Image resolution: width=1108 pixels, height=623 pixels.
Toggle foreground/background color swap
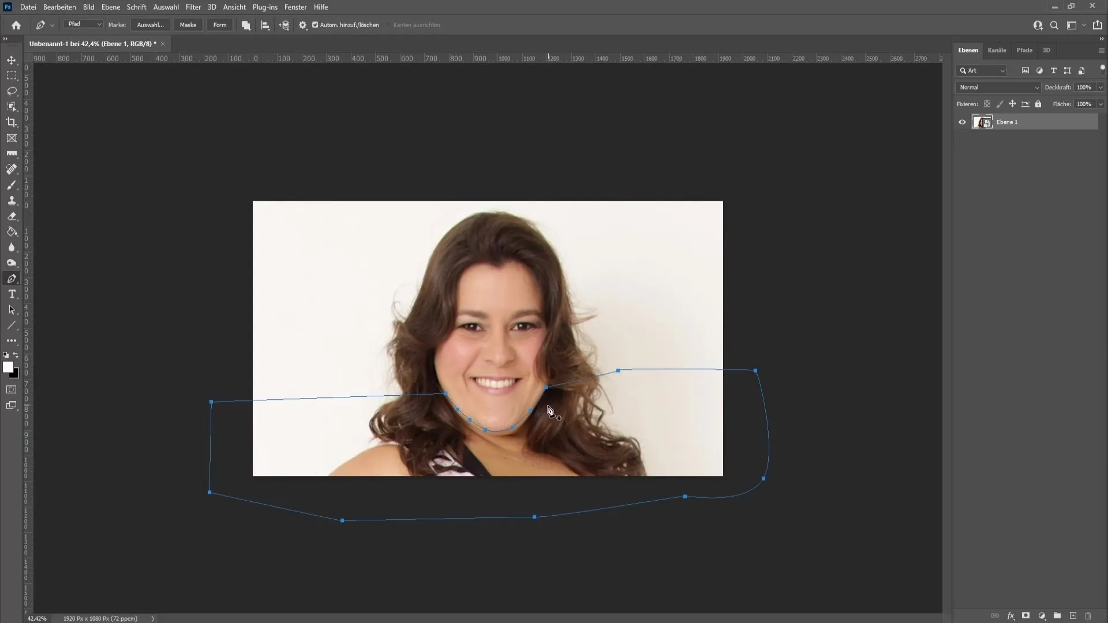16,356
